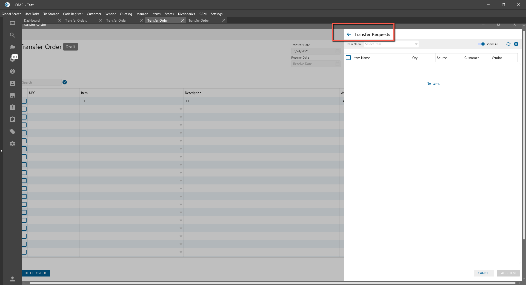Open the Items tag icon in sidebar
Viewport: 526px width, 285px height.
(x=12, y=132)
